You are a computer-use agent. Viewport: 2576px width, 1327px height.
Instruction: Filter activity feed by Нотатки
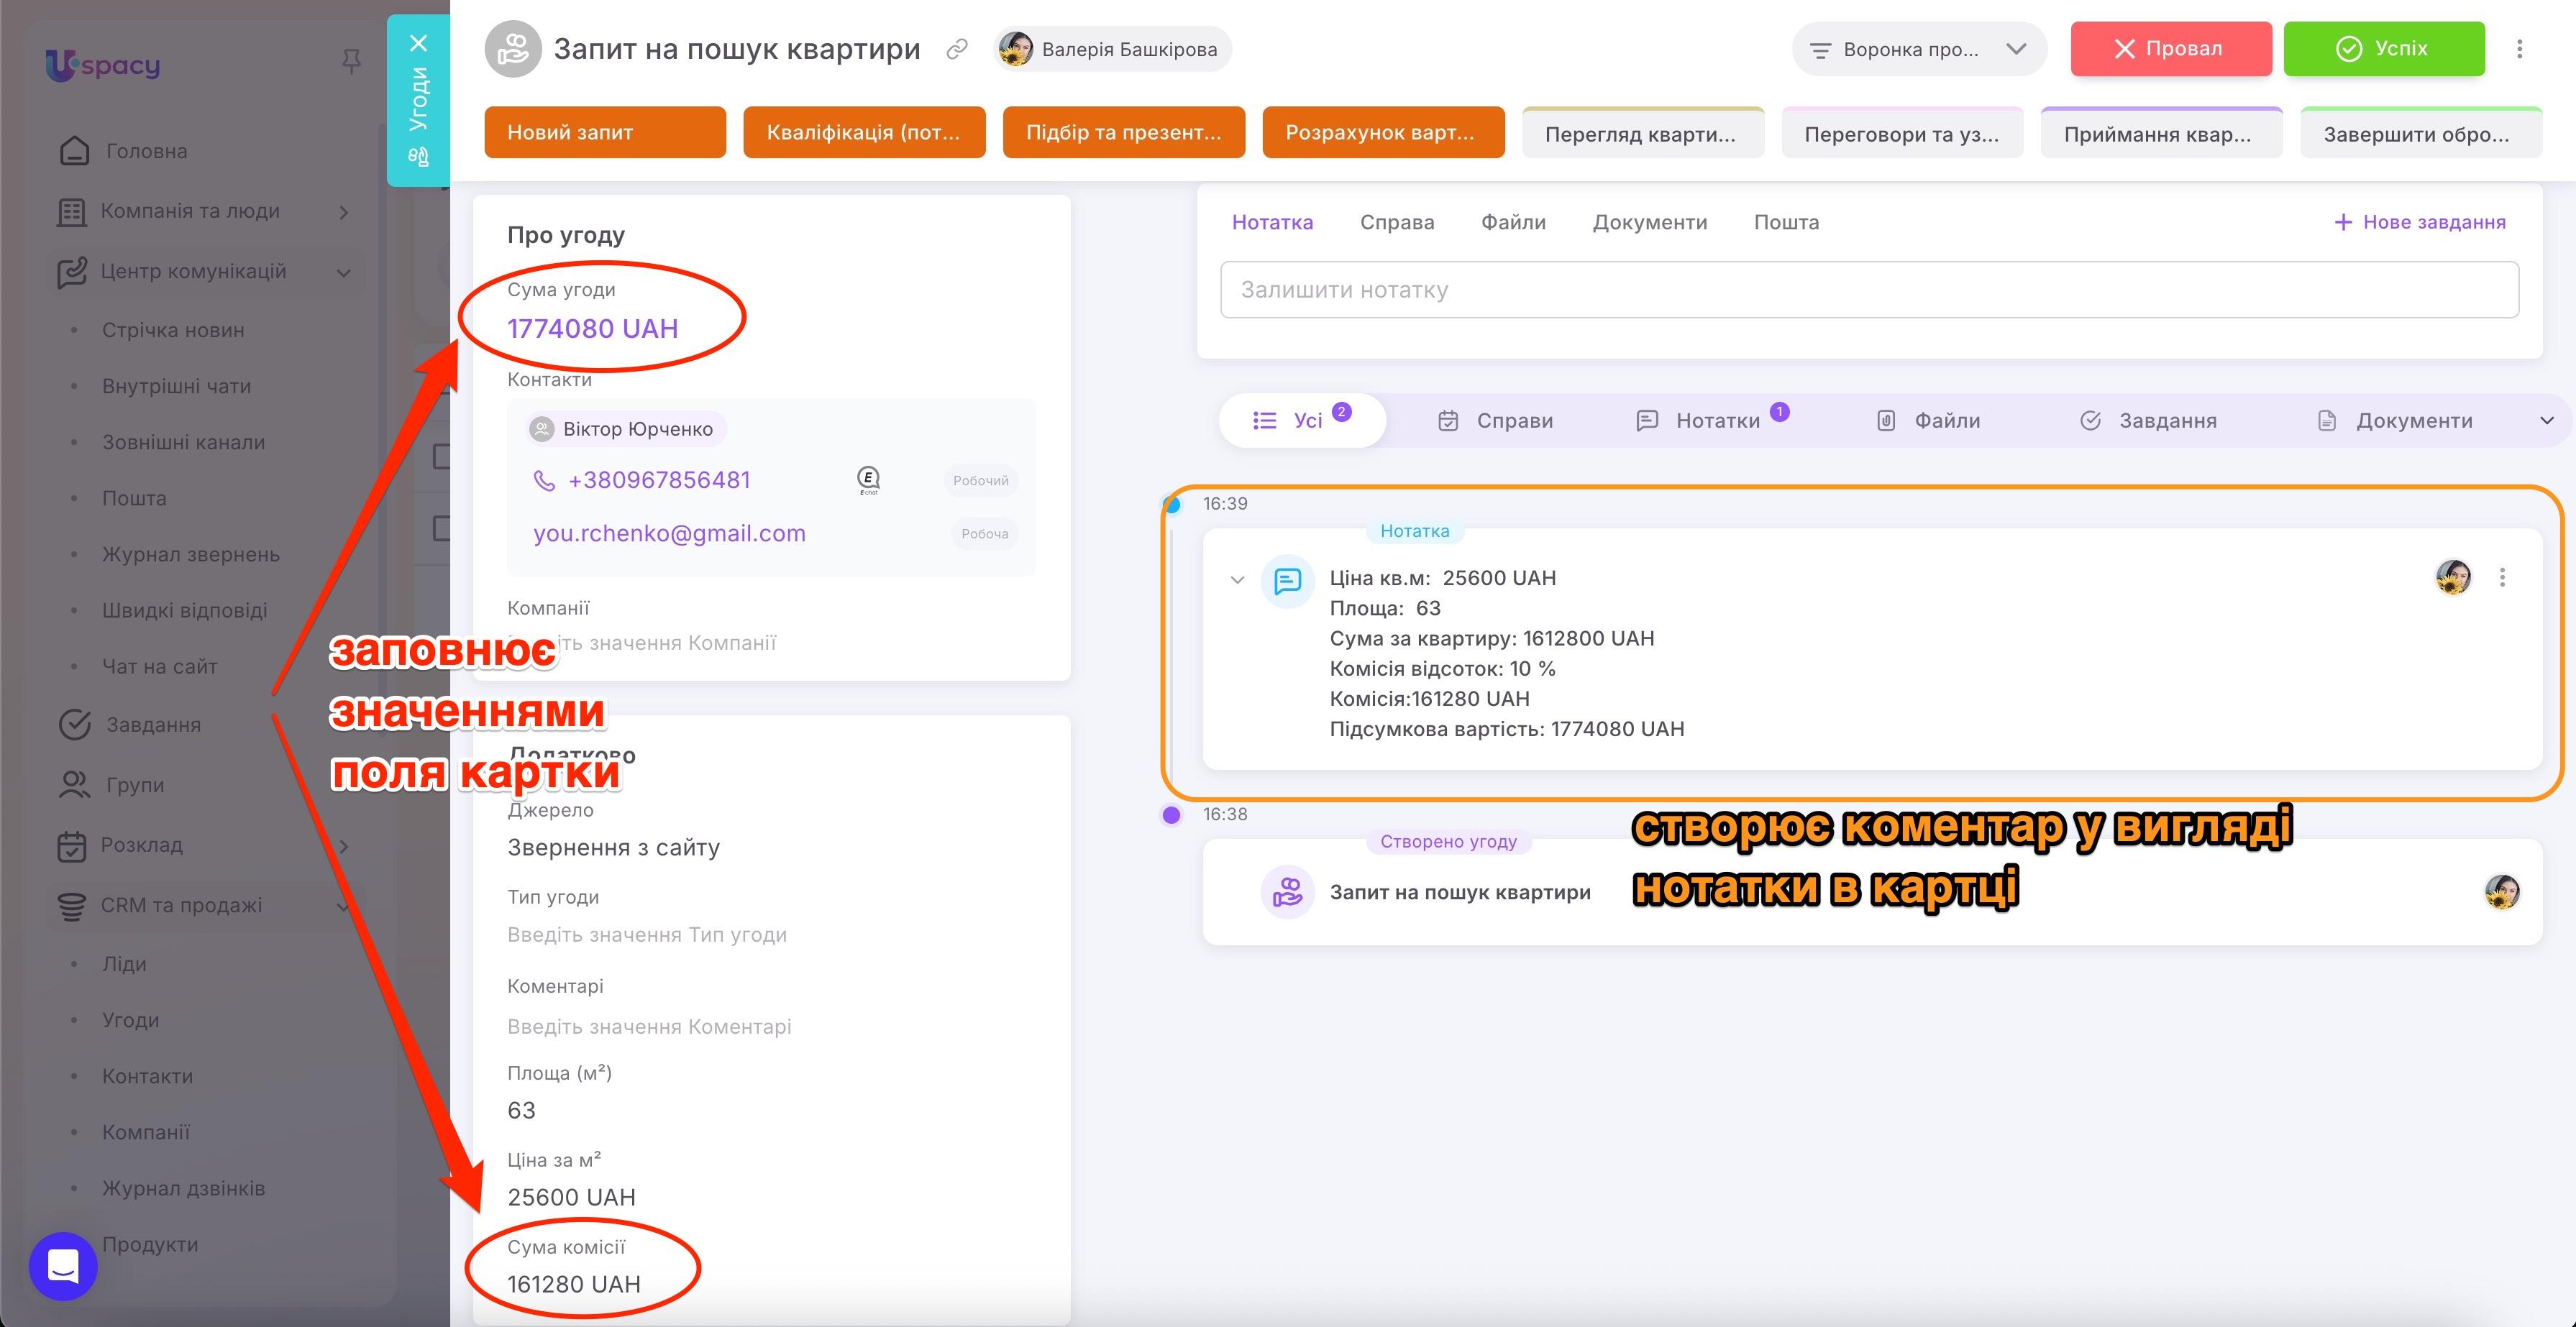pos(1712,421)
